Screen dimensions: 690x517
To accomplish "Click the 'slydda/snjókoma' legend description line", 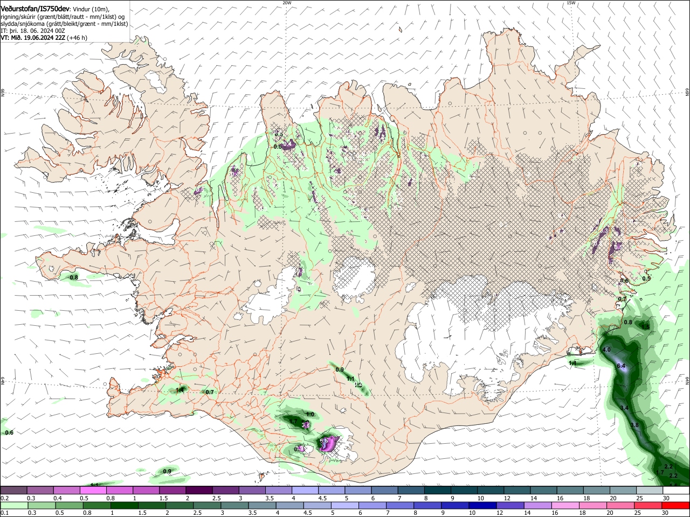I will pyautogui.click(x=64, y=24).
